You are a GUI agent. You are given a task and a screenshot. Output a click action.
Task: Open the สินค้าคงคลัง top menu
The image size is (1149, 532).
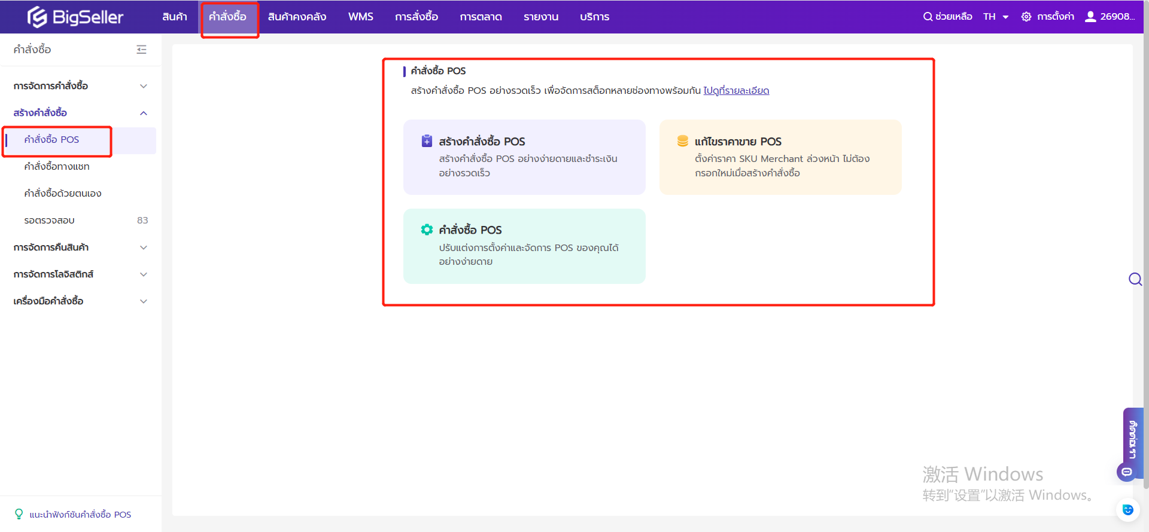coord(297,17)
